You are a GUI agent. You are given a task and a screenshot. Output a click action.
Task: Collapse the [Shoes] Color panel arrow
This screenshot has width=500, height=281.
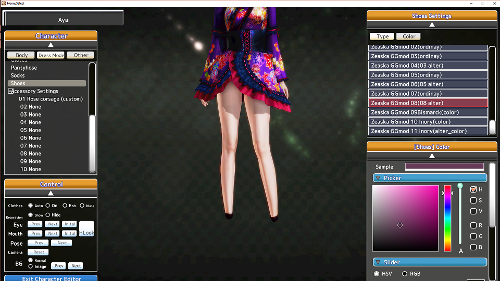[x=431, y=156]
